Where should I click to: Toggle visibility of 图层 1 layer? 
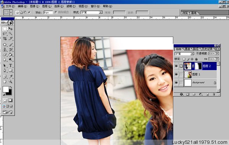pyautogui.click(x=176, y=74)
